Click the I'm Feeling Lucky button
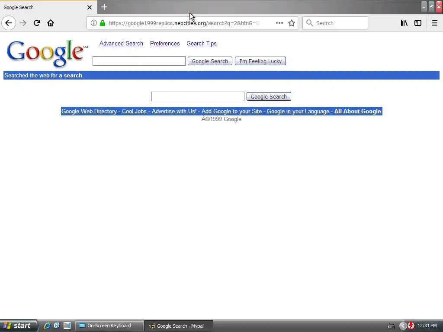The image size is (443, 332). tap(260, 61)
